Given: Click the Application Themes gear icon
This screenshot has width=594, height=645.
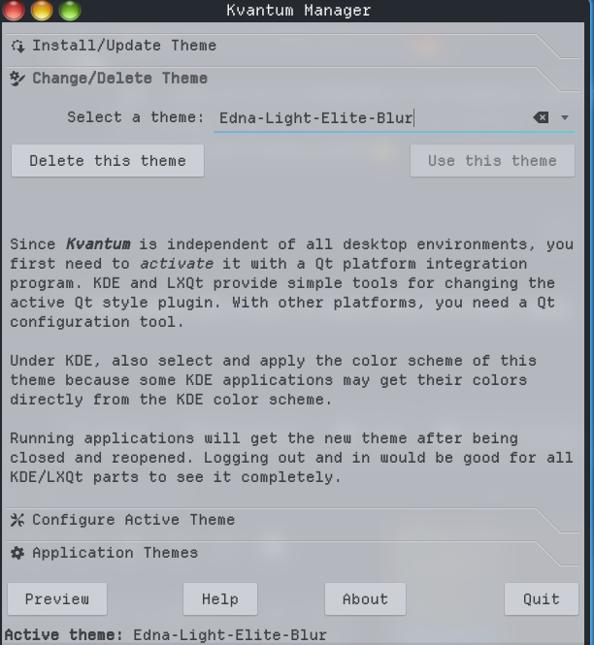Looking at the screenshot, I should pyautogui.click(x=17, y=553).
